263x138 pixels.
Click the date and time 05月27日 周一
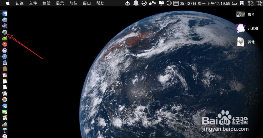coord(205,3)
